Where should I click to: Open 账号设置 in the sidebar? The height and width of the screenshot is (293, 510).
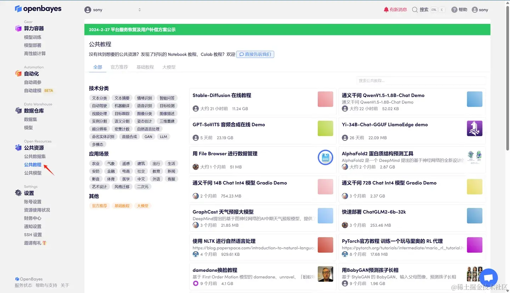tap(33, 202)
